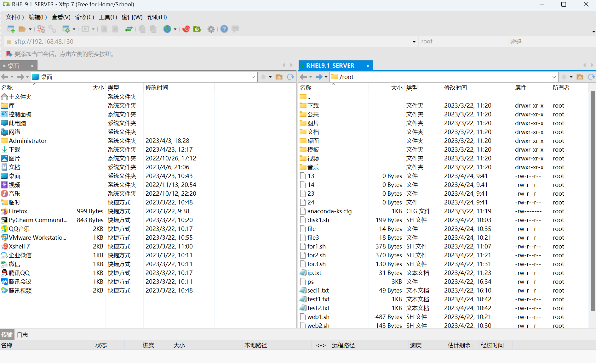This screenshot has height=363, width=596.
Task: Open the 窗口(W) menu
Action: point(132,17)
